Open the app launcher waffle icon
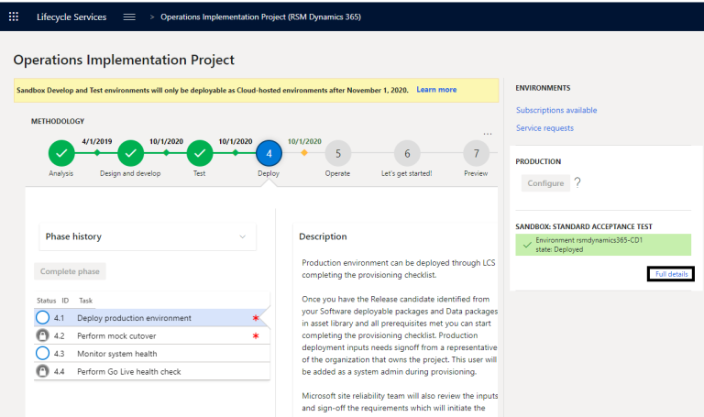Screen dimensions: 704x417 pos(14,16)
